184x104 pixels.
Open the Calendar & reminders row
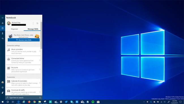pyautogui.click(x=23, y=83)
